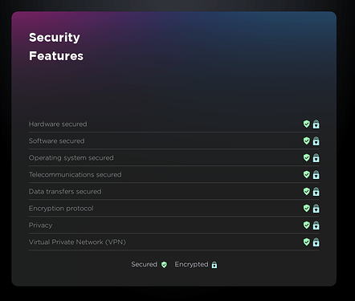Select the 'Software secured' text
The image size is (355, 301).
coord(57,141)
